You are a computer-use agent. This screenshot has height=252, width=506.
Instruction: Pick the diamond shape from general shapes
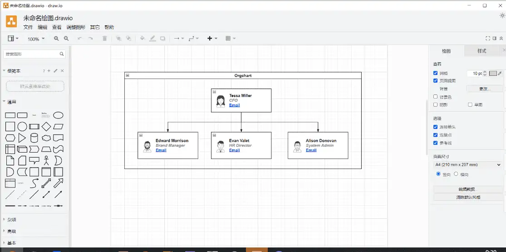click(46, 126)
